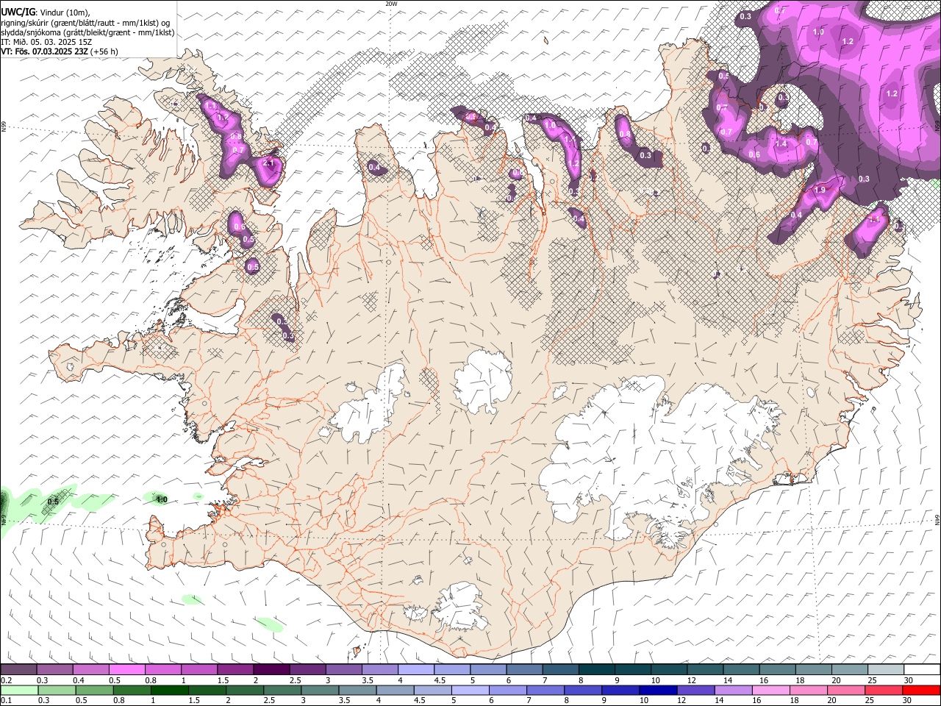Click the lightest green rain swatch labeled 0.1
The width and height of the screenshot is (941, 706).
pyautogui.click(x=18, y=690)
